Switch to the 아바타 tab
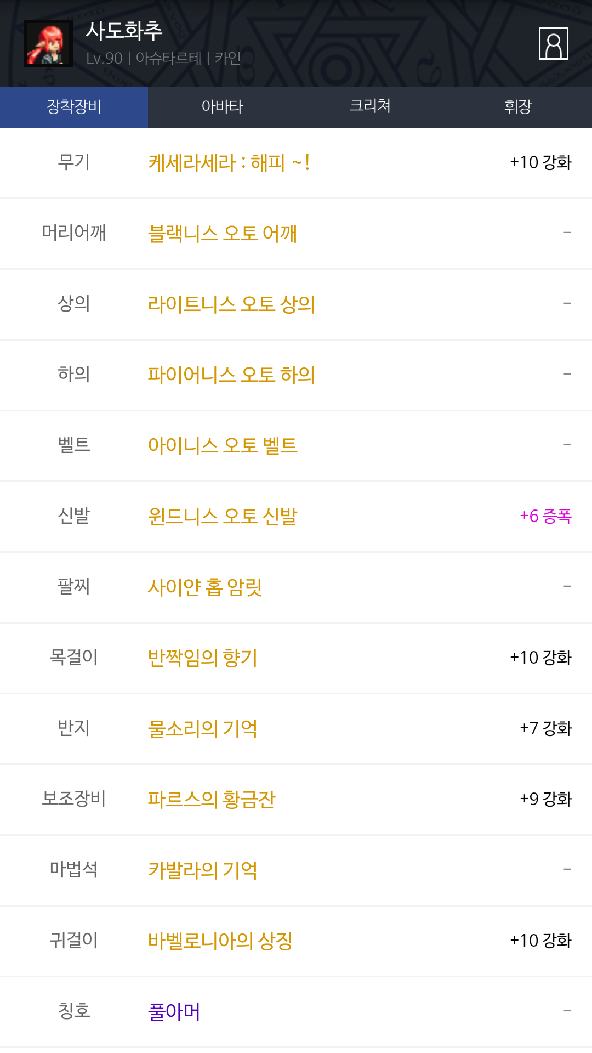The width and height of the screenshot is (592, 1053). click(222, 107)
